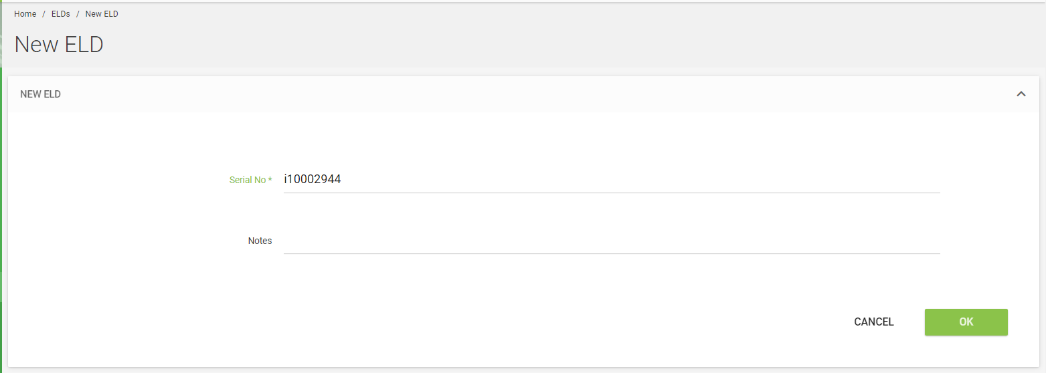Click the Notes field label
The width and height of the screenshot is (1046, 373).
260,241
